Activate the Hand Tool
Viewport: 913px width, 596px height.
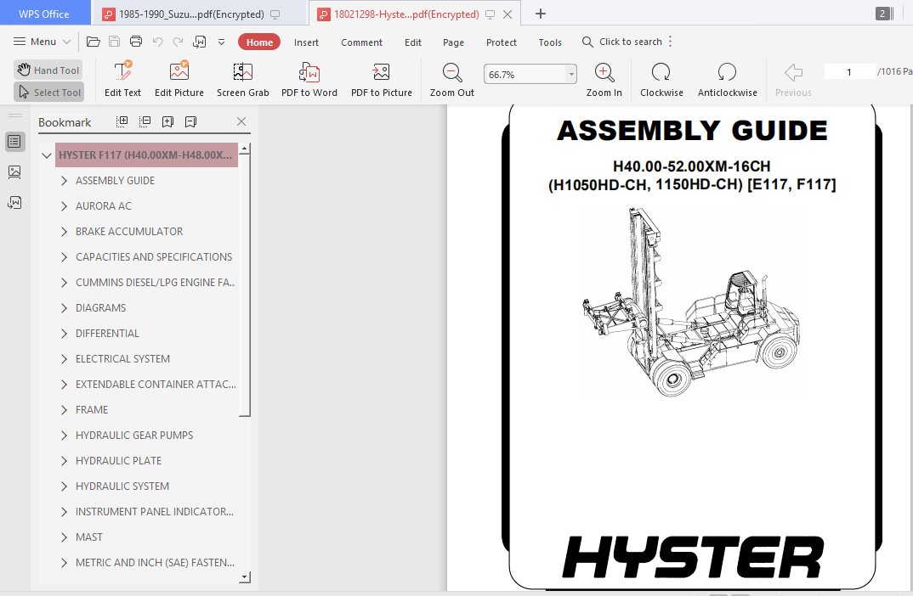[48, 70]
